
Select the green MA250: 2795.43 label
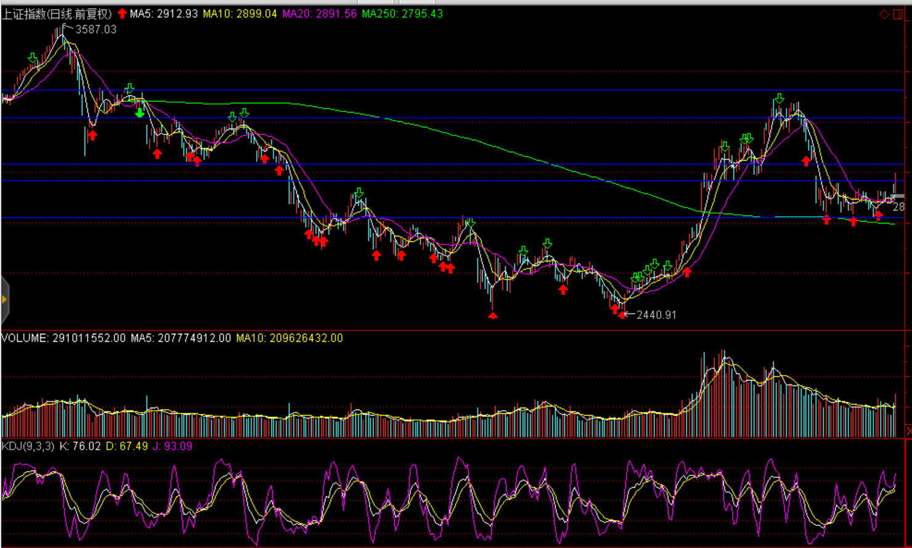(402, 14)
